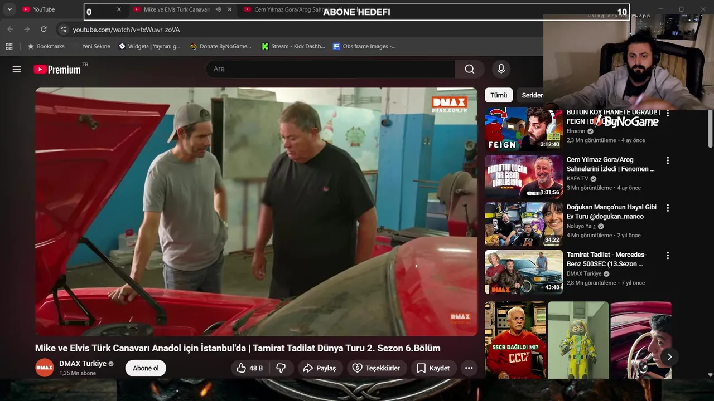Go forward with browser forward arrow
Viewport: 714px width, 401px height.
tap(27, 29)
